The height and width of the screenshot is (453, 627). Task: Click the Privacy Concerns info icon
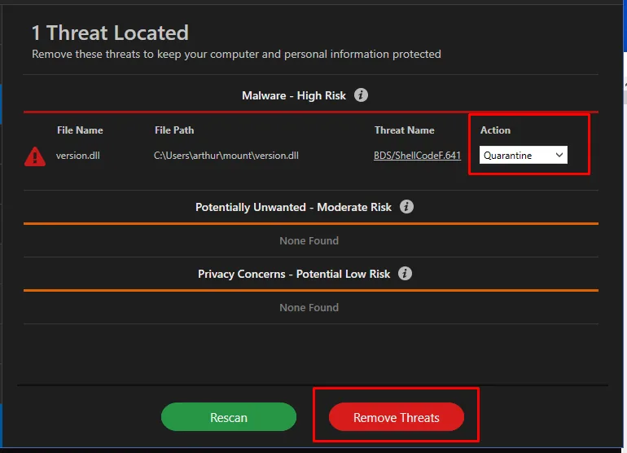405,274
